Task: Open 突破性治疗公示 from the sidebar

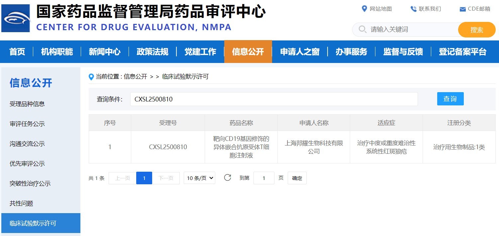Action: (x=30, y=183)
